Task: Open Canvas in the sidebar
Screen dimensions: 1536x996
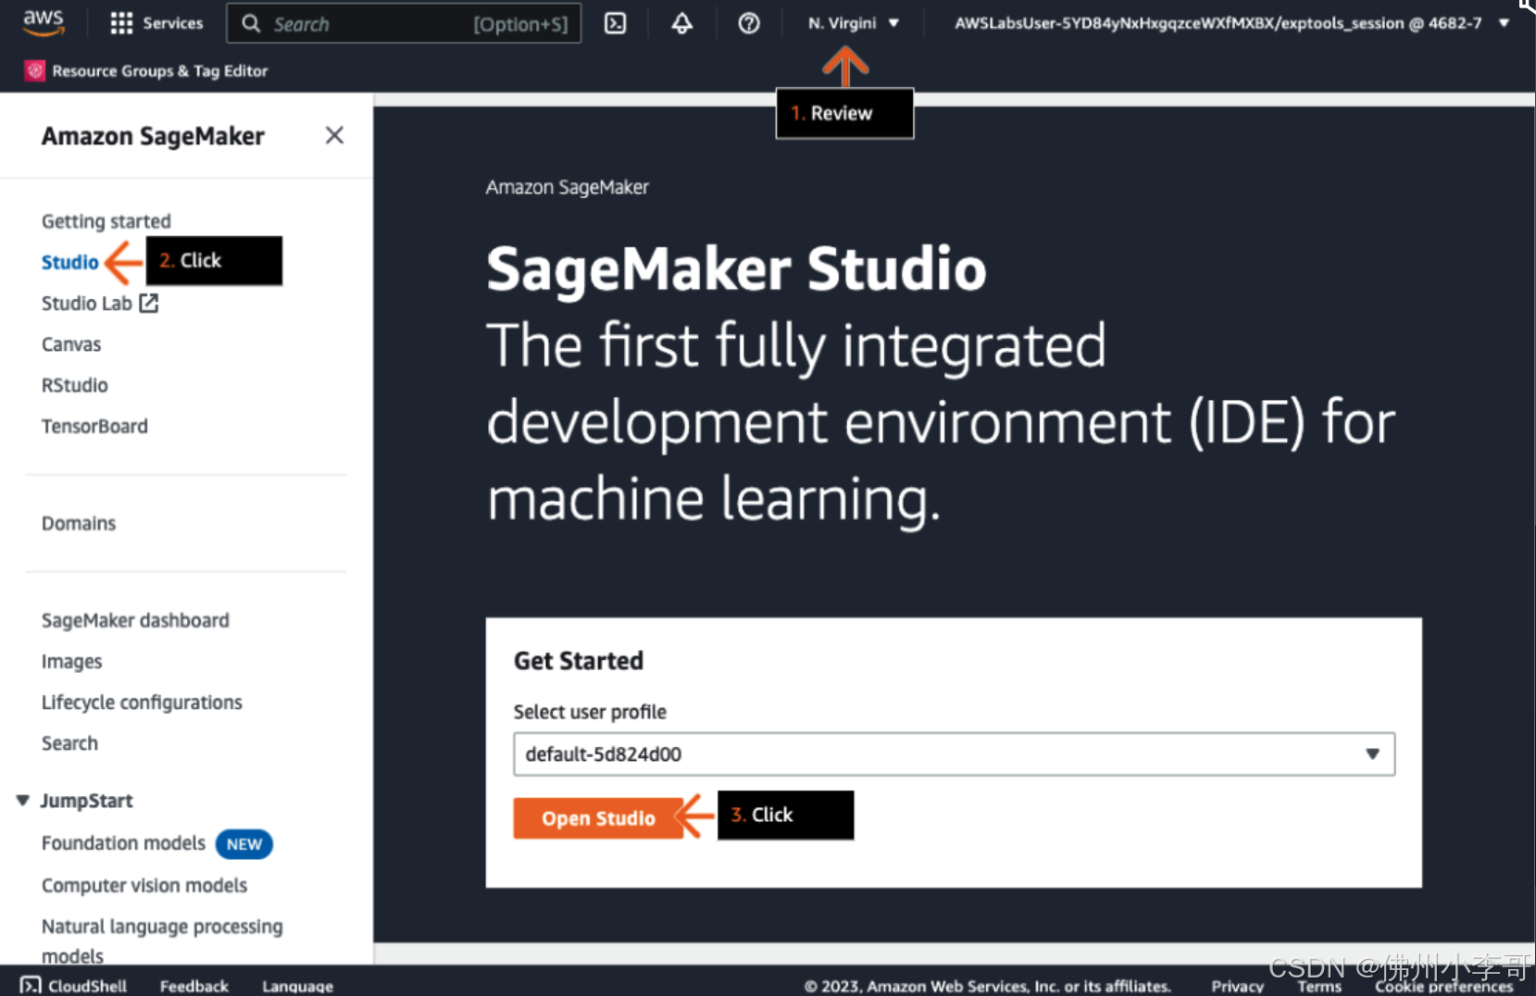Action: click(x=71, y=344)
